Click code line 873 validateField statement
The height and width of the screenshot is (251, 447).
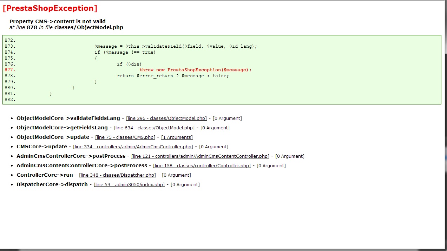click(176, 46)
